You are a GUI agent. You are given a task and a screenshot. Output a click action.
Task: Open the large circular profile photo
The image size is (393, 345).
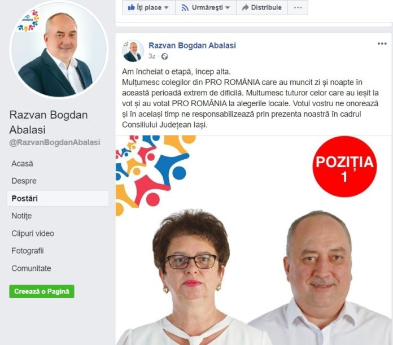(59, 49)
